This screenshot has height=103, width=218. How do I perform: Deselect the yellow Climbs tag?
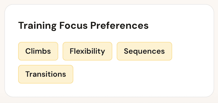(x=38, y=51)
